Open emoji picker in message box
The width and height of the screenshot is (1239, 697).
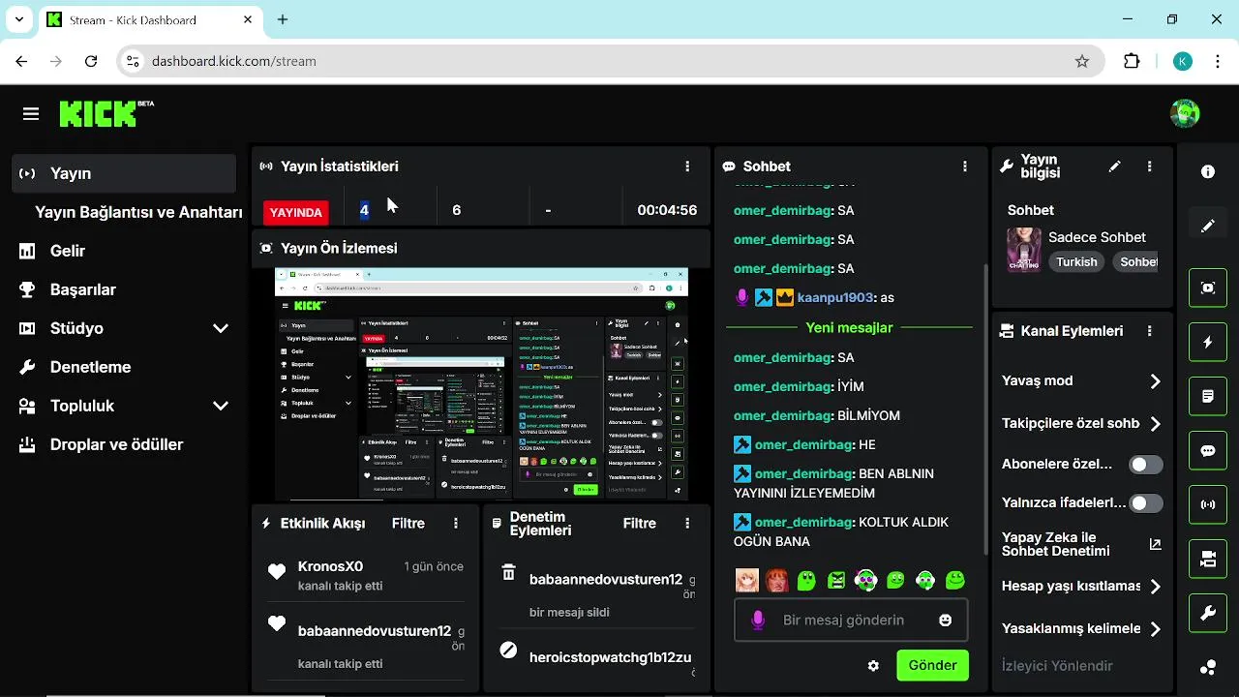point(946,620)
